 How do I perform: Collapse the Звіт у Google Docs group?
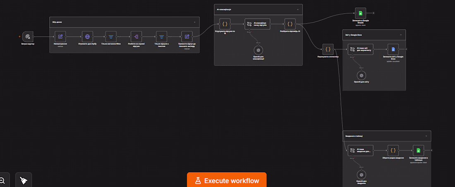point(401,35)
